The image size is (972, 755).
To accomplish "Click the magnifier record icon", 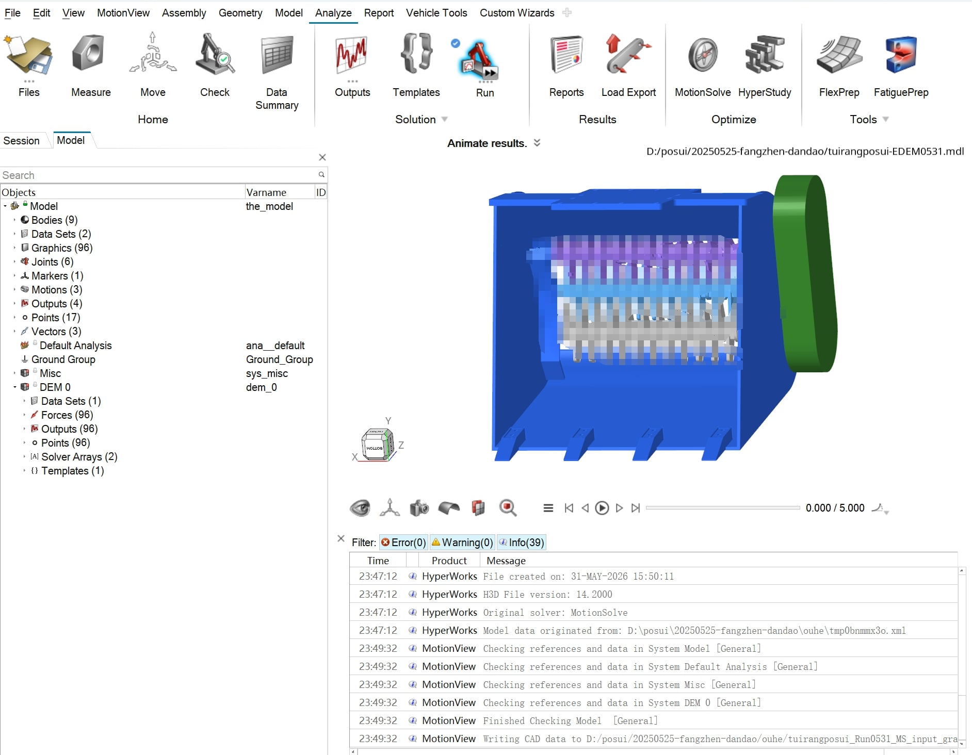I will click(508, 508).
